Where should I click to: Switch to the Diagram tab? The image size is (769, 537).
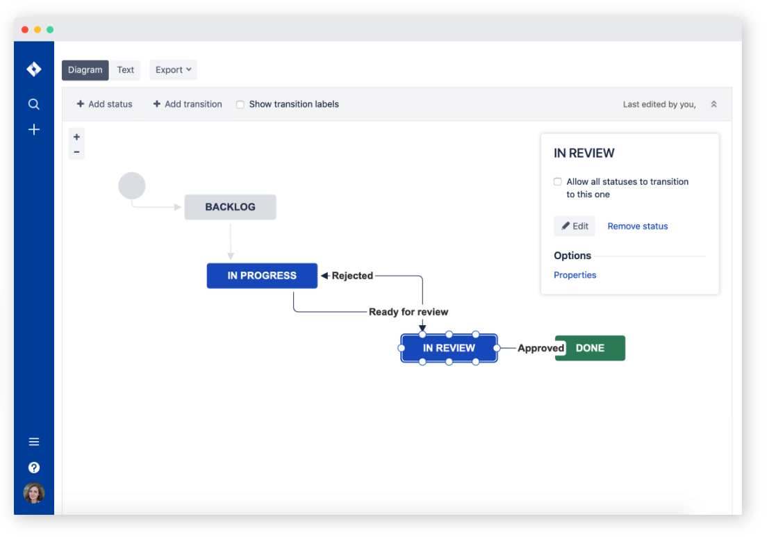point(85,70)
